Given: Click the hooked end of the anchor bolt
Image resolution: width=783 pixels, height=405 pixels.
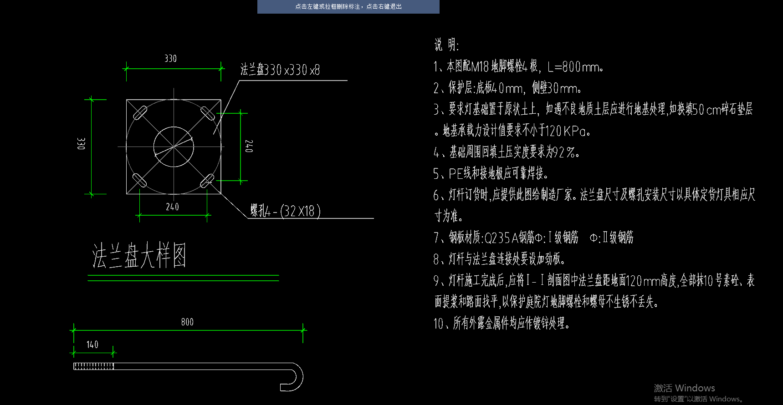Looking at the screenshot, I should 292,377.
